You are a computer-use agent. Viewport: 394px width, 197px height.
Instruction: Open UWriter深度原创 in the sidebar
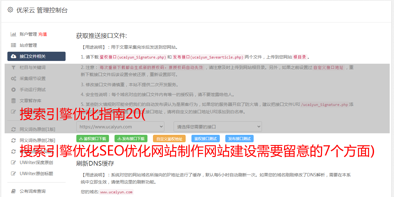(36, 163)
